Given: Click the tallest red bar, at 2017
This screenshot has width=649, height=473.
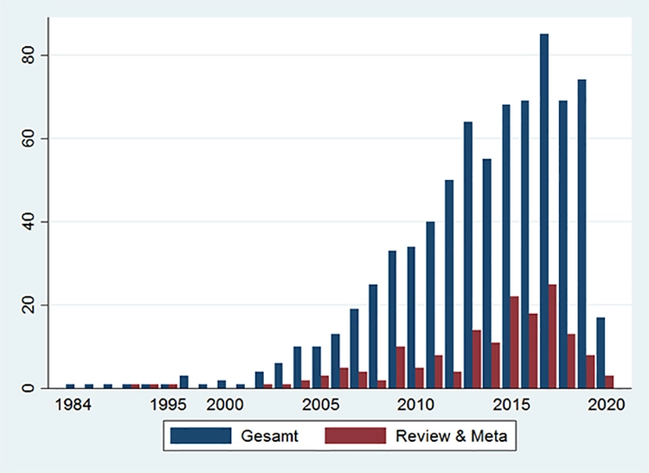Looking at the screenshot, I should 553,336.
